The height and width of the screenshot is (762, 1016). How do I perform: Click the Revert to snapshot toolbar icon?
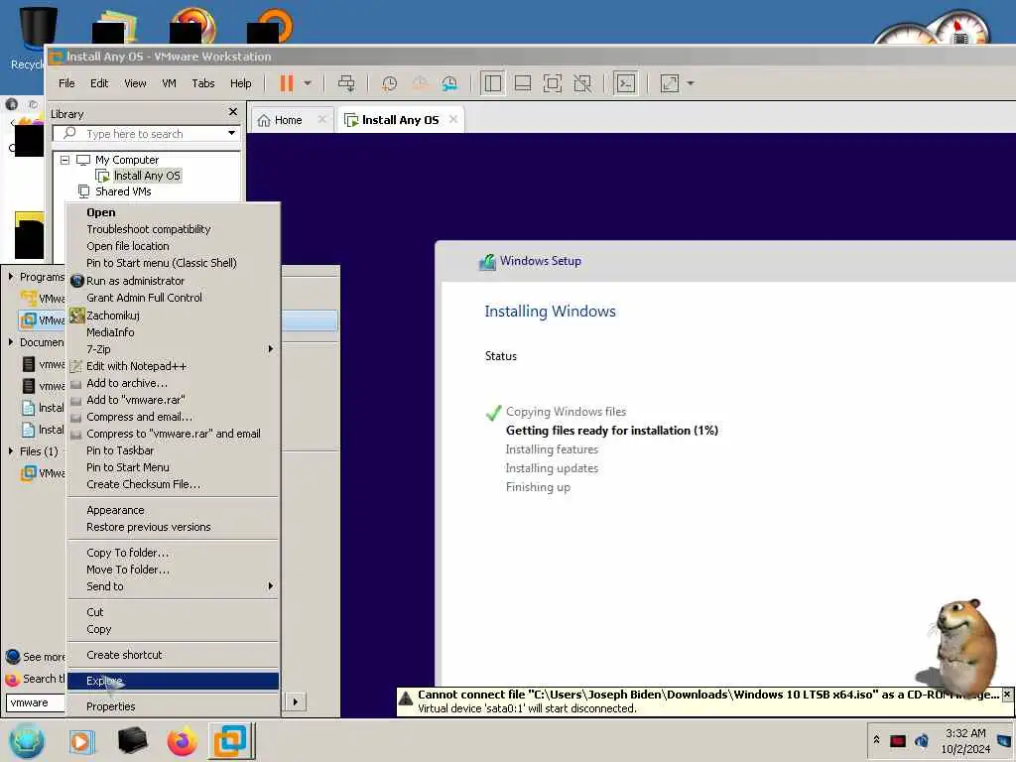(420, 83)
